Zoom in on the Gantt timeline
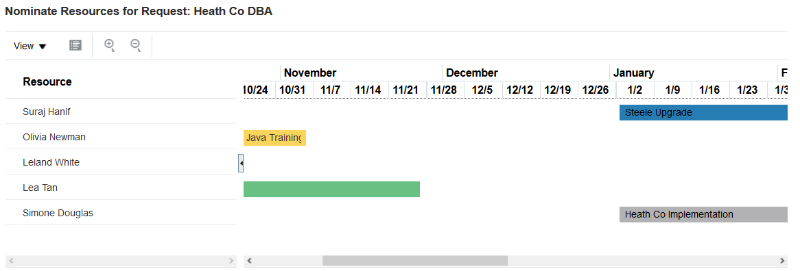800x271 pixels. 109,45
